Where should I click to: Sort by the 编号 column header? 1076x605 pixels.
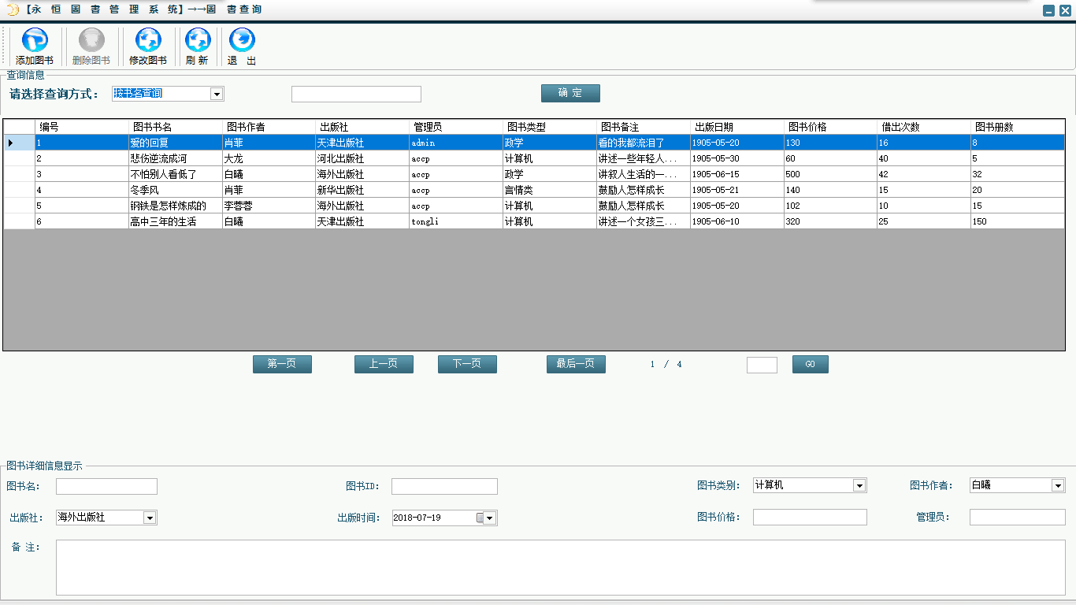click(x=82, y=127)
